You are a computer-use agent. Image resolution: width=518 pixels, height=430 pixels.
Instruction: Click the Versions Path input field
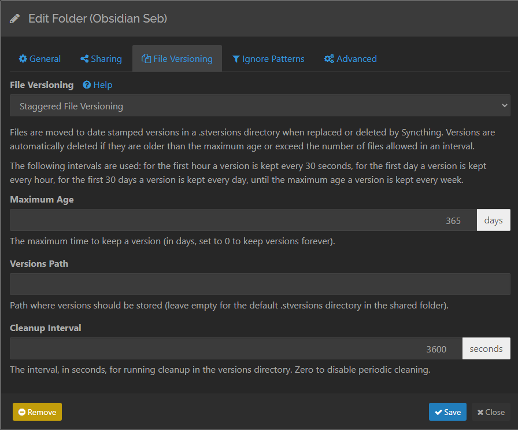259,284
